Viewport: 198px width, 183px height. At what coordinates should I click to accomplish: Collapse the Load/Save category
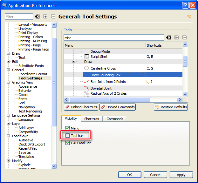tap(9, 136)
